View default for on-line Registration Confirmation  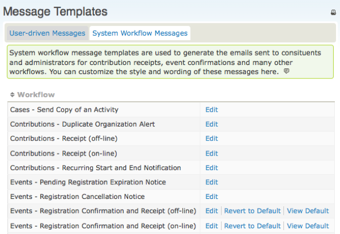coord(308,226)
